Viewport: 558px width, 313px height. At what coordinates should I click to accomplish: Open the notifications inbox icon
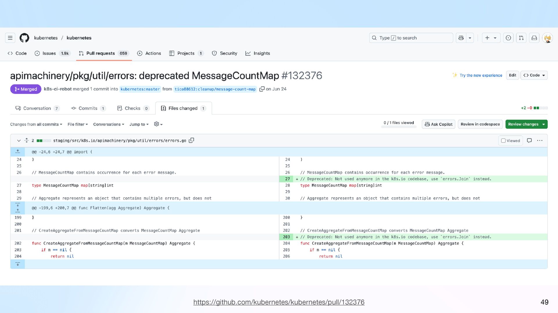pos(534,38)
